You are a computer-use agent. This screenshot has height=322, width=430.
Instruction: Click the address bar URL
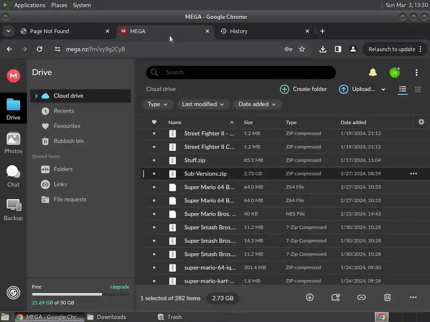(x=95, y=49)
